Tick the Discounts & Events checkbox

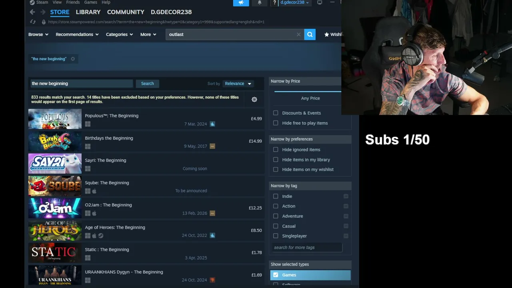click(x=276, y=113)
